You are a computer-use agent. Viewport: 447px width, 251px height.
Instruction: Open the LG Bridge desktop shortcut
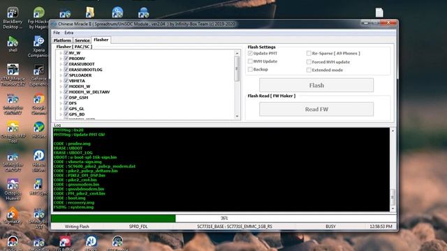pyautogui.click(x=65, y=243)
